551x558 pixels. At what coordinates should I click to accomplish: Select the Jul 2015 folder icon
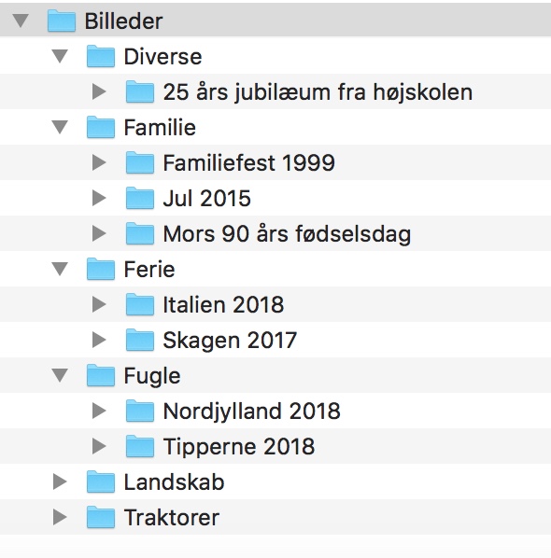[x=140, y=198]
